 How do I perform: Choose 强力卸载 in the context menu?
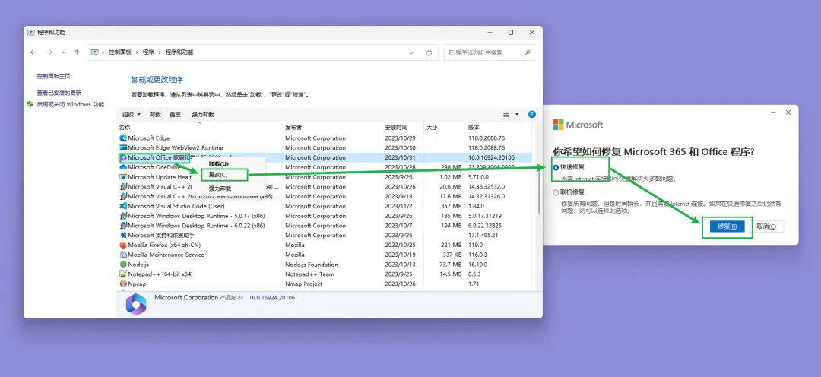click(x=220, y=188)
